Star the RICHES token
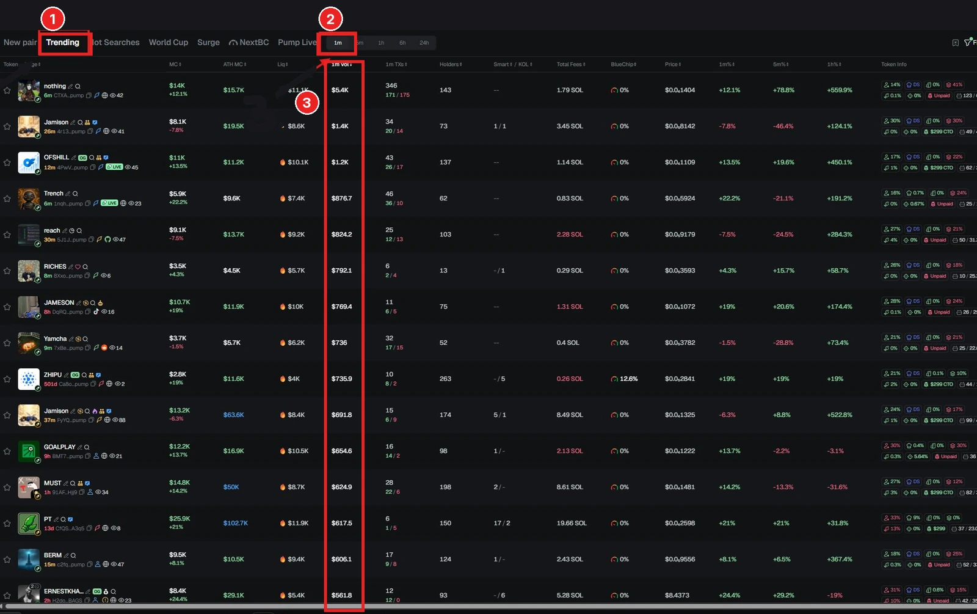977x614 pixels. tap(7, 271)
